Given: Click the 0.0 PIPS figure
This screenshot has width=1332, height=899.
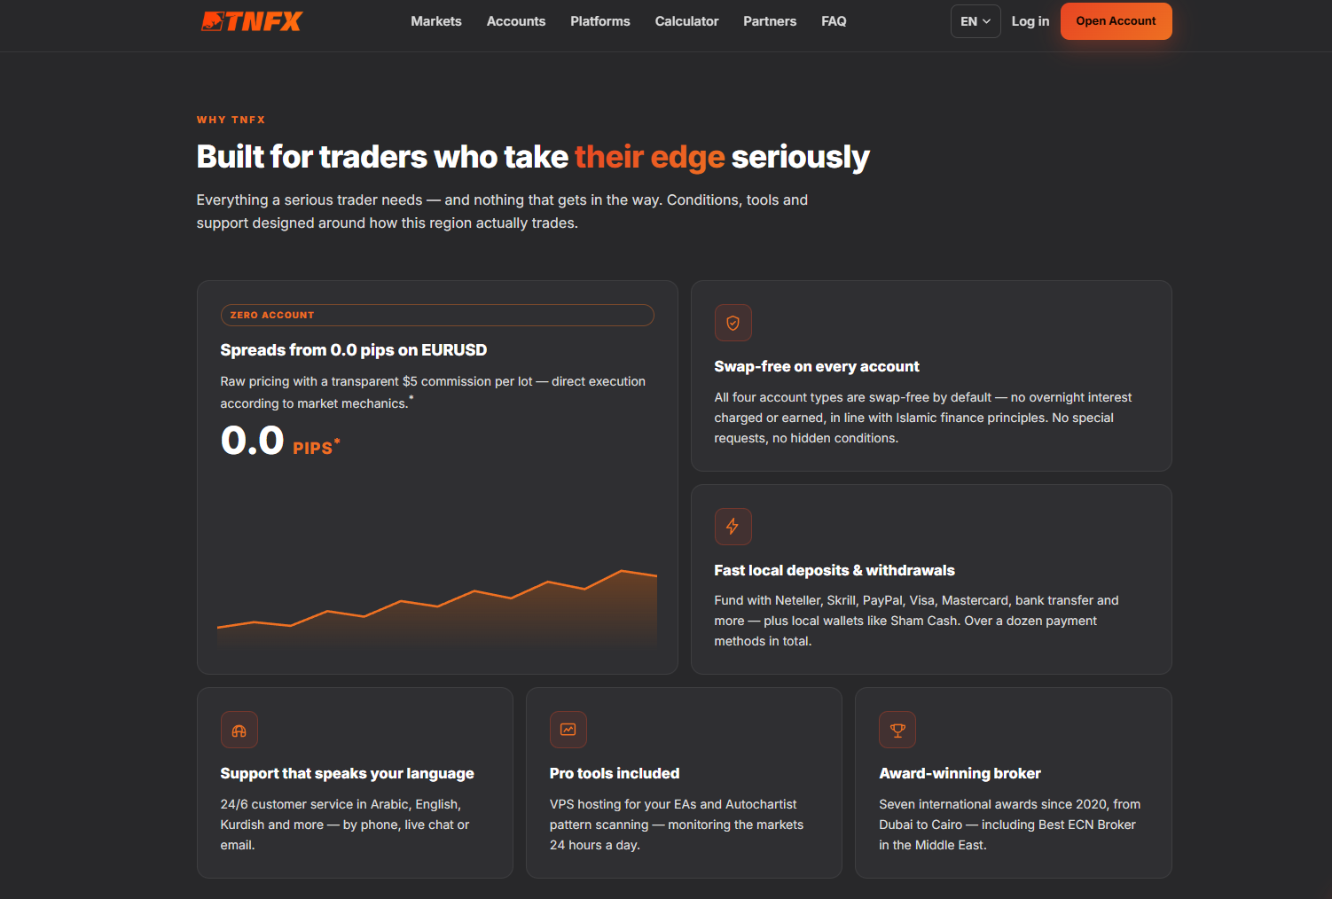Looking at the screenshot, I should (x=280, y=441).
